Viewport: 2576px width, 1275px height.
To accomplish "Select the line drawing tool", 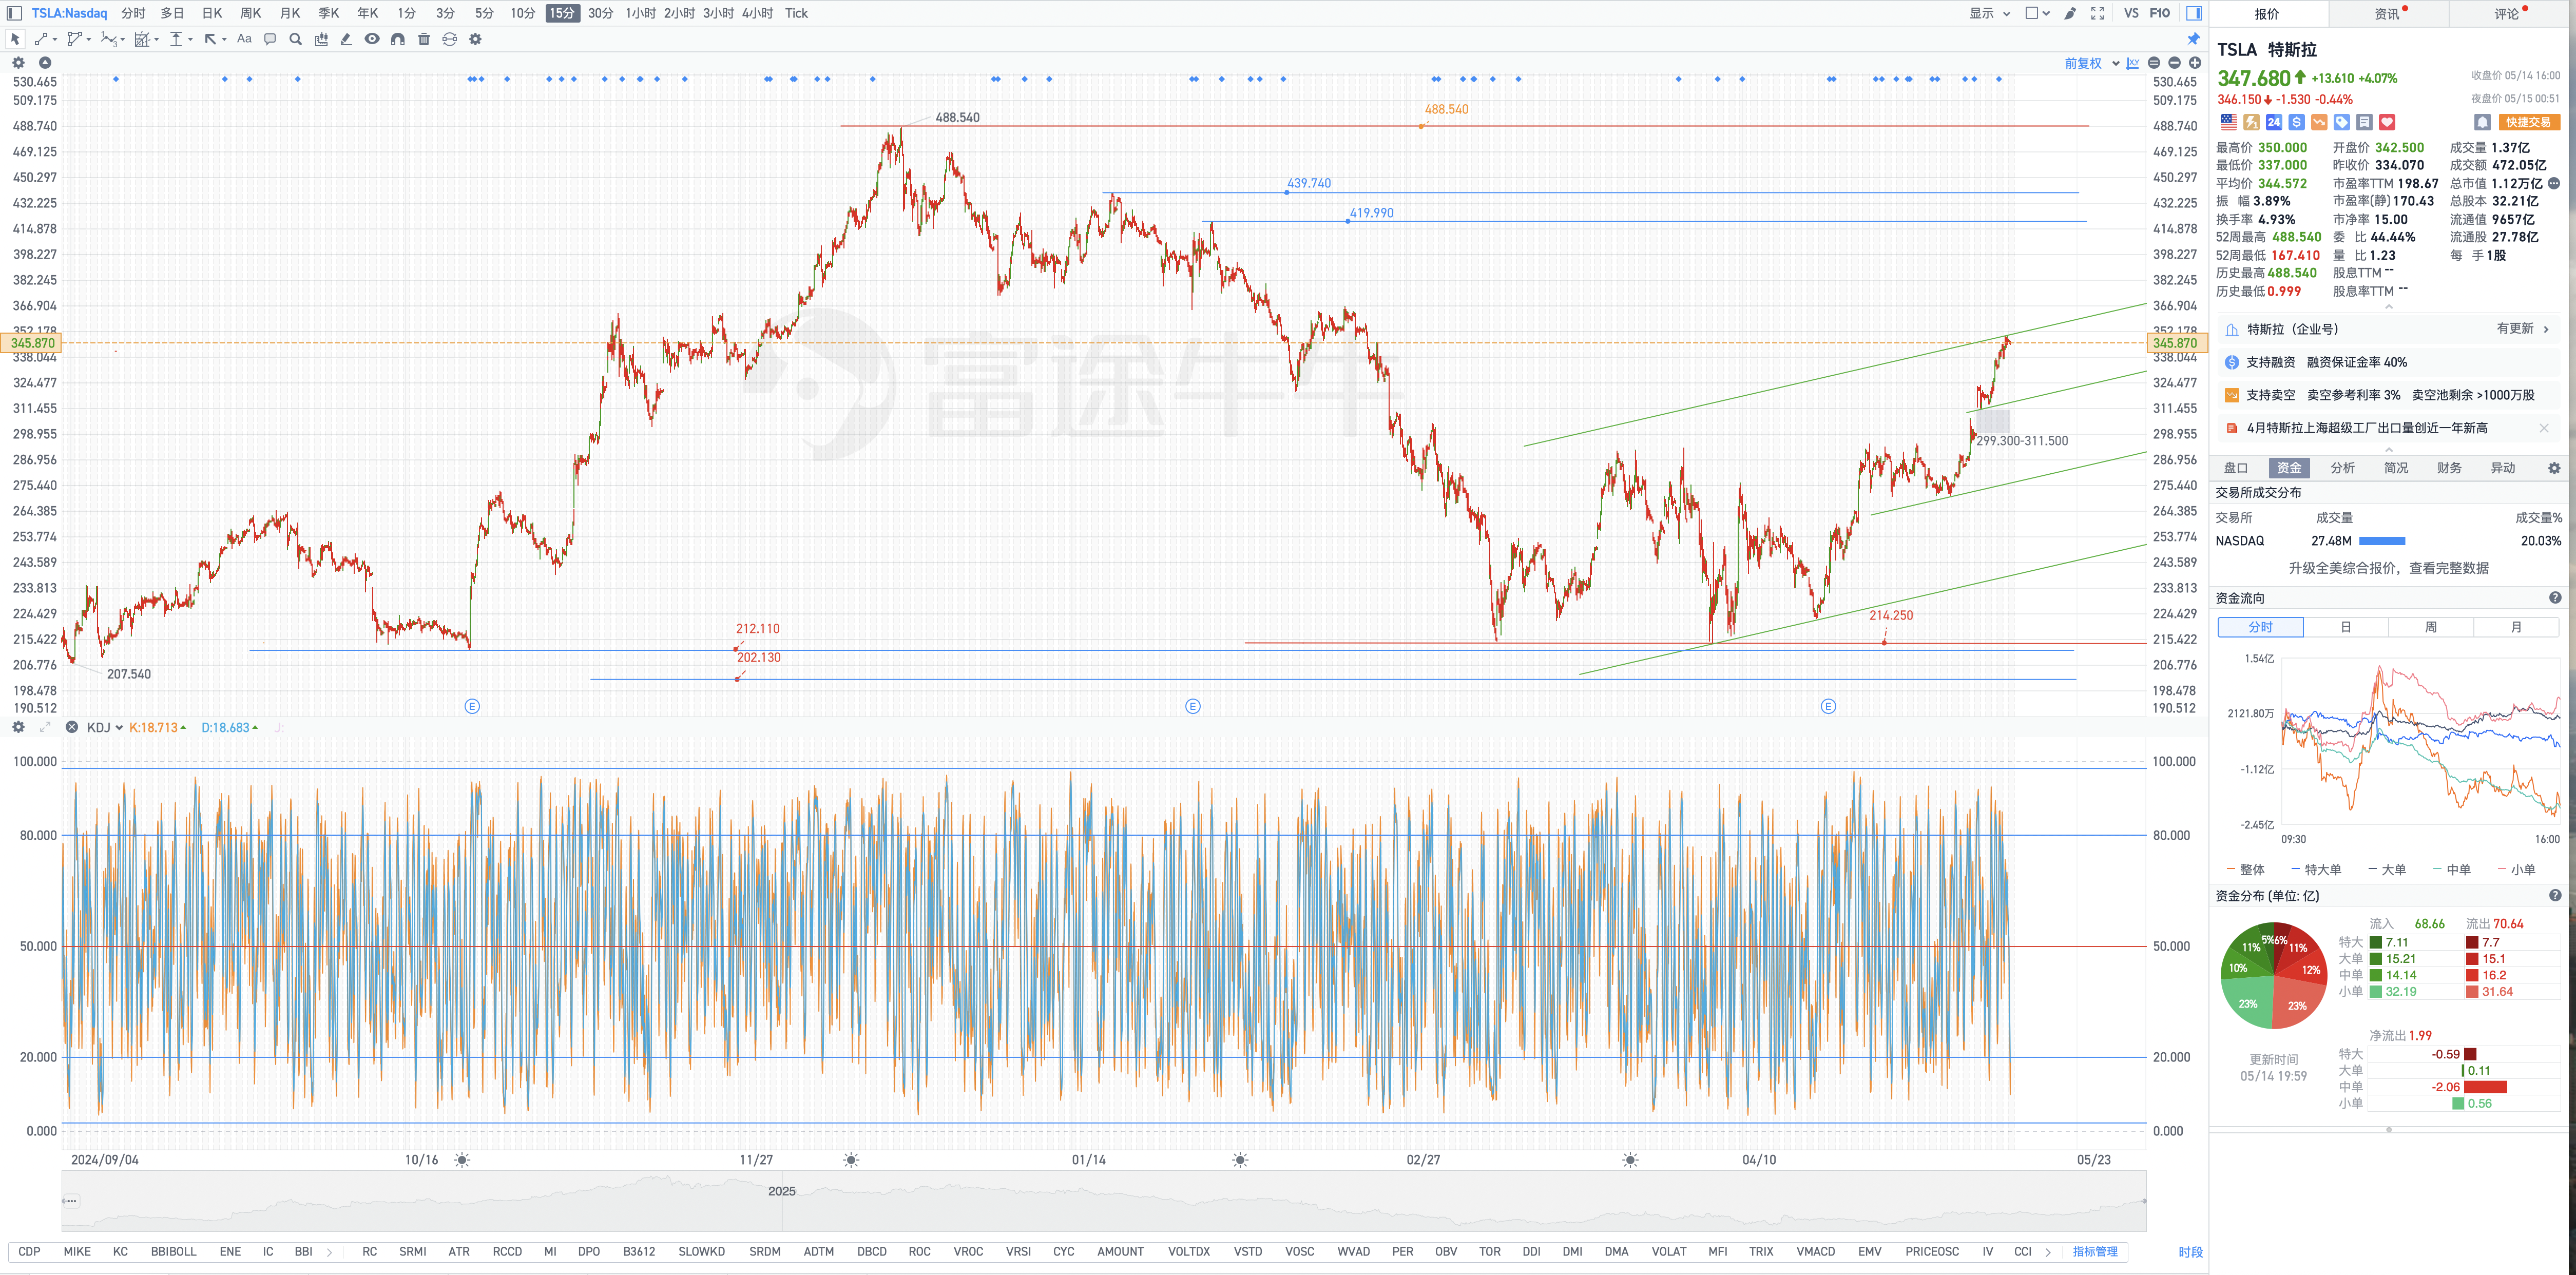I will click(x=40, y=39).
